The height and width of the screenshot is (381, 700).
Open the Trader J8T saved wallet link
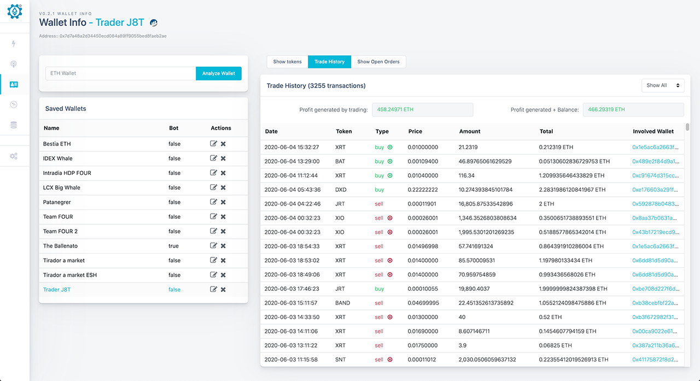point(57,290)
